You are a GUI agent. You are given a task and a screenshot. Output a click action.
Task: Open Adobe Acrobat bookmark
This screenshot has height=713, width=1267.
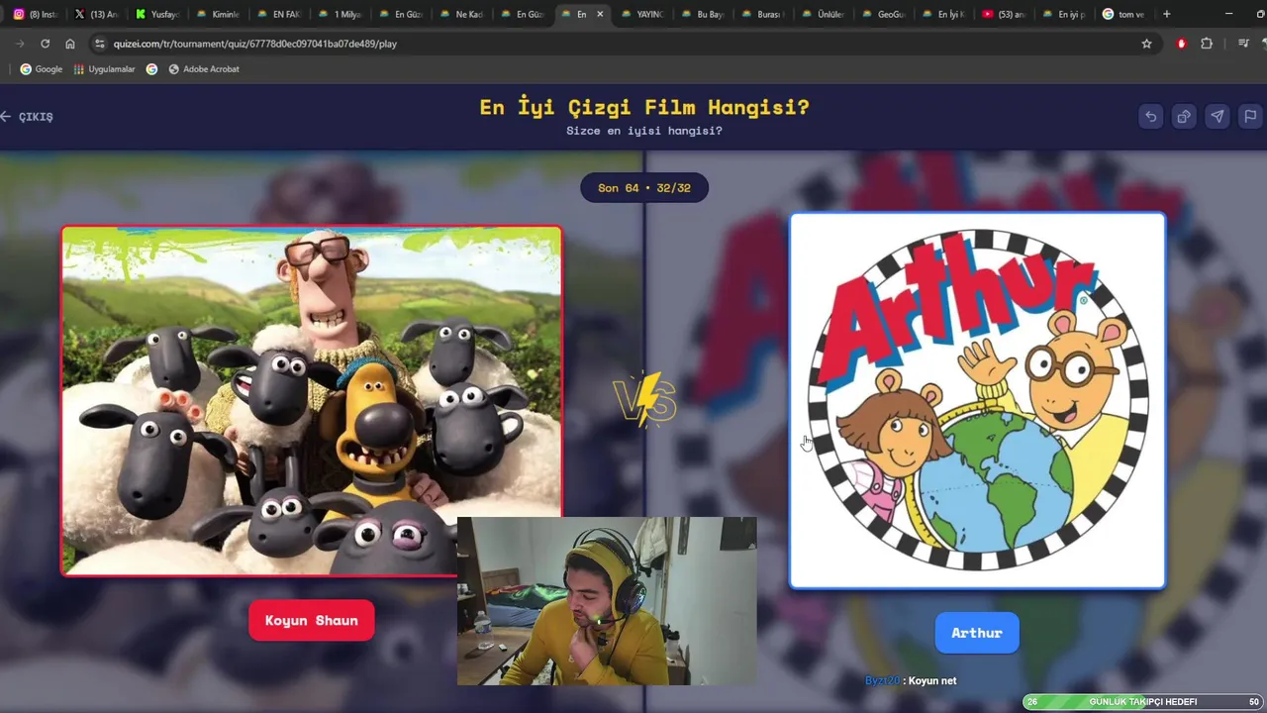point(204,69)
